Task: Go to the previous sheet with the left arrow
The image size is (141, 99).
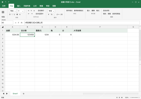Action: pos(4,94)
